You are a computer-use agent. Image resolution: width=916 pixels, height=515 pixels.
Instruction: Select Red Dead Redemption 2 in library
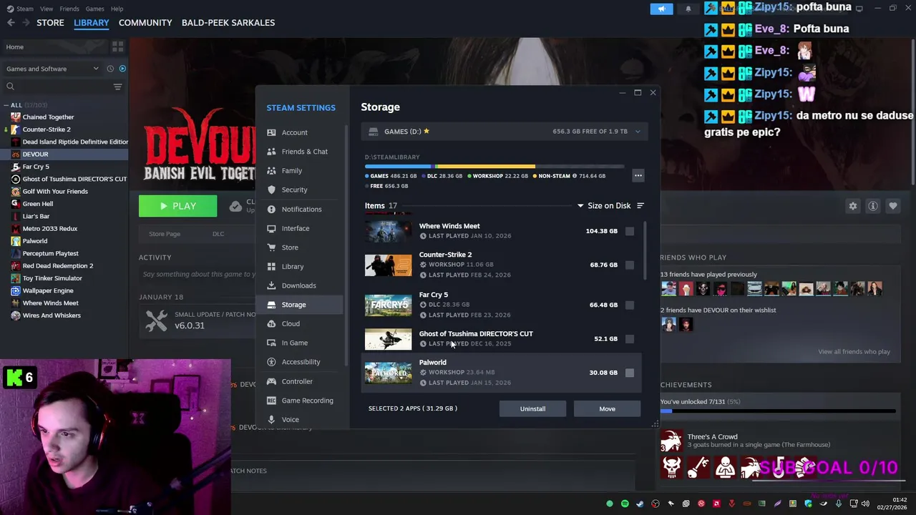pos(57,266)
